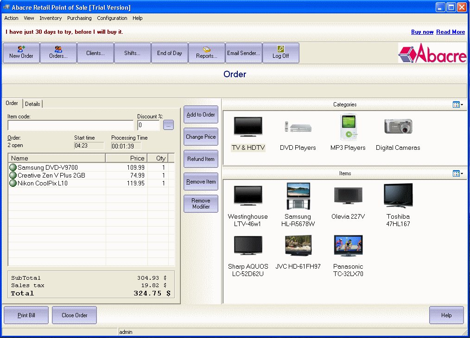Viewport: 470px width, 338px height.
Task: Click the Start time field showing 04:23
Action: coord(89,146)
